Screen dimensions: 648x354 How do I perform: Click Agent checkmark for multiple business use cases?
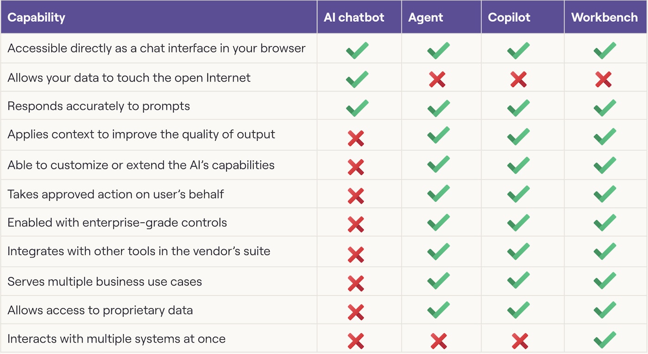438,281
